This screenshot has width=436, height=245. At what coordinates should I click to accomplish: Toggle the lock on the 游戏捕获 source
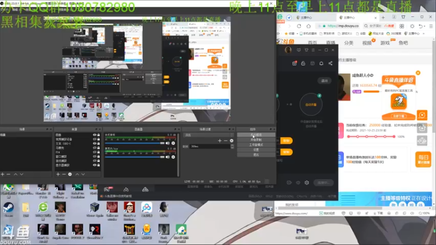coord(99,161)
